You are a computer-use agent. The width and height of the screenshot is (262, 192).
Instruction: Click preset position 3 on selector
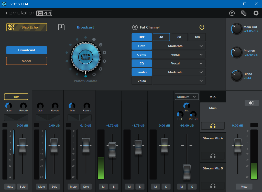click(x=104, y=52)
